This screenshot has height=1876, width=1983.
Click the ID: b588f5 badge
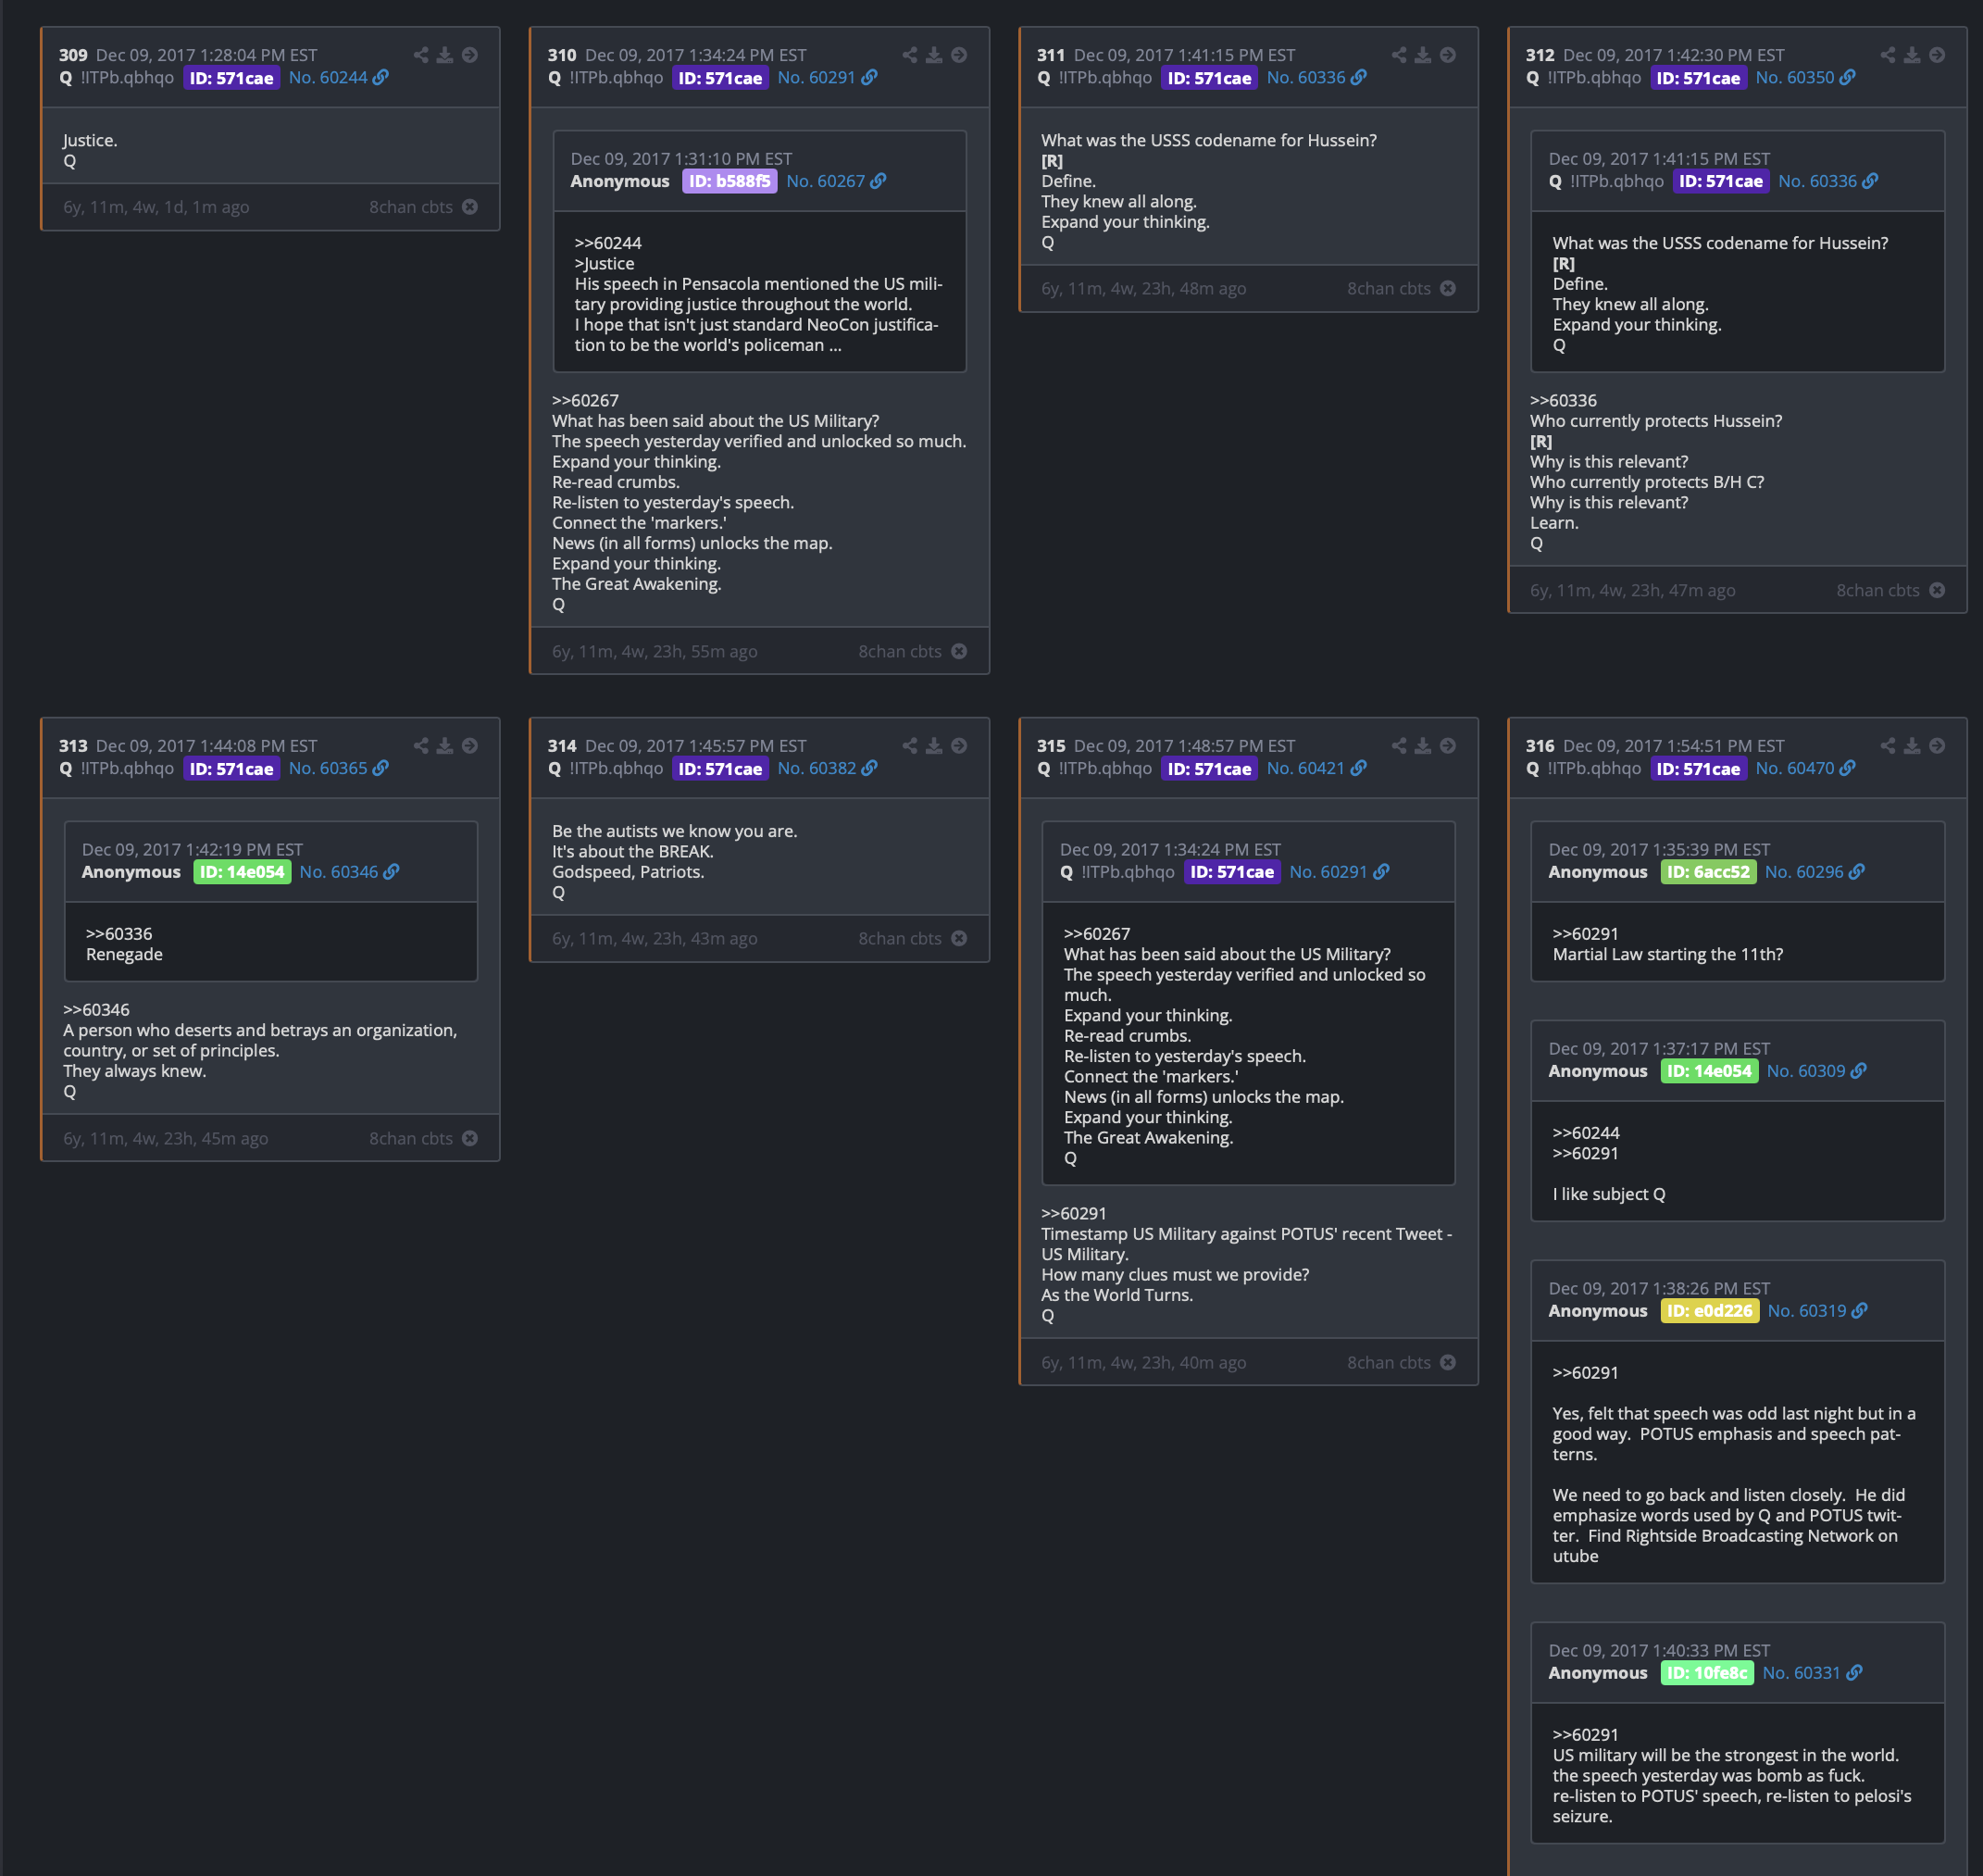729,181
